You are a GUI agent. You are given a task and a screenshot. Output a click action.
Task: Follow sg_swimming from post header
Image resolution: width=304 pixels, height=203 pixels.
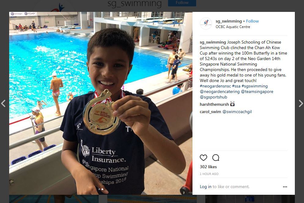[x=252, y=21]
